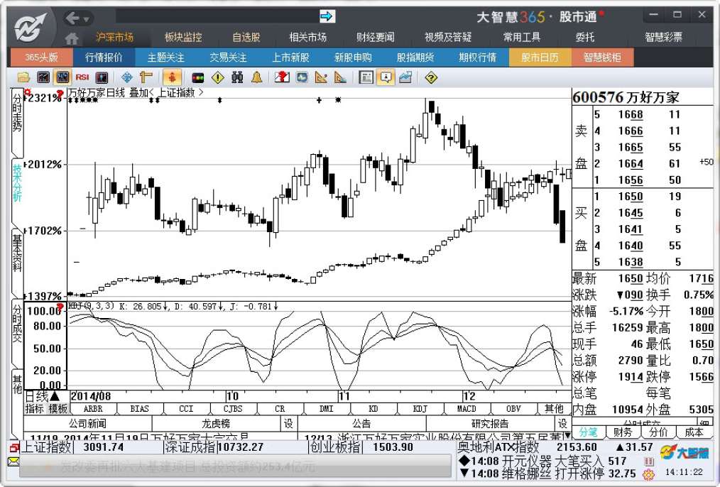The image size is (720, 487).
Task: Open the 公司新闻 section
Action: (88, 423)
